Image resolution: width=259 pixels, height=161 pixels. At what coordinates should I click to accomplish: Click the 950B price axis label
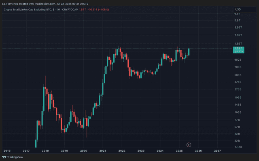(238, 59)
